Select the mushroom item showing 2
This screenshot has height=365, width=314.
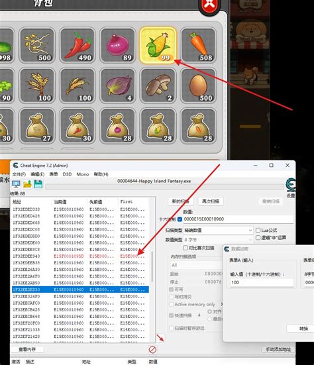tap(158, 85)
